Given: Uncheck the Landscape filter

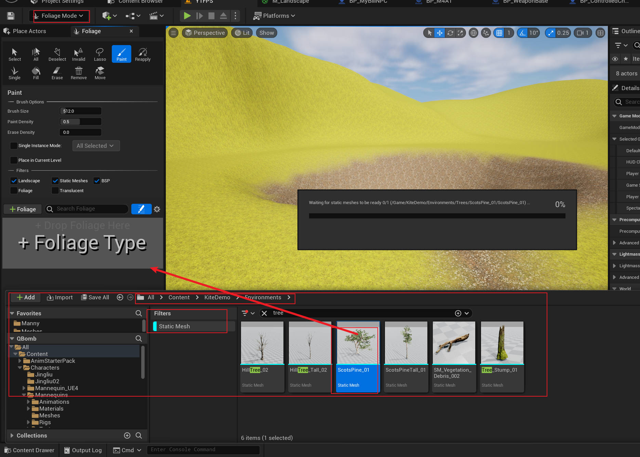Looking at the screenshot, I should click(14, 181).
